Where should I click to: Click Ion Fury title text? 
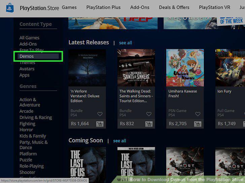pyautogui.click(x=224, y=91)
